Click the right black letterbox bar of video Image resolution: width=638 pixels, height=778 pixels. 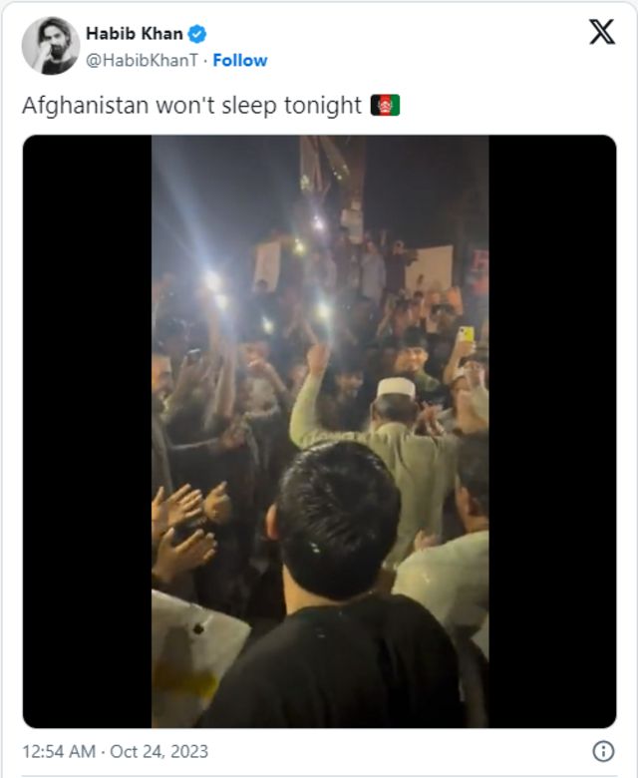point(552,431)
